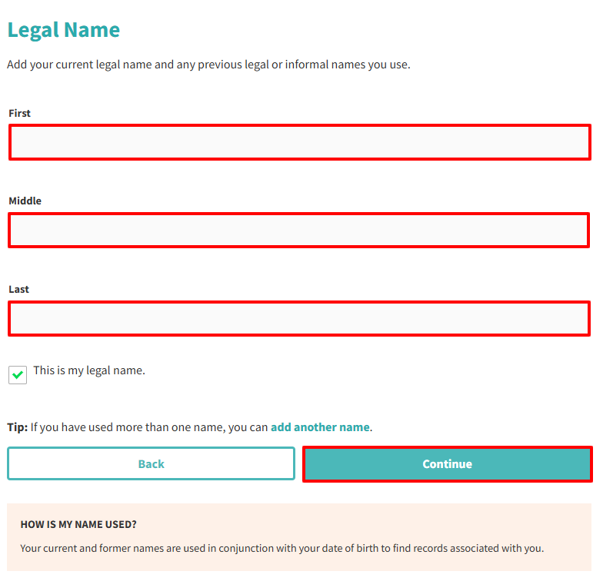Click the "Legal Name" page heading
Image resolution: width=603 pixels, height=581 pixels.
pyautogui.click(x=64, y=30)
